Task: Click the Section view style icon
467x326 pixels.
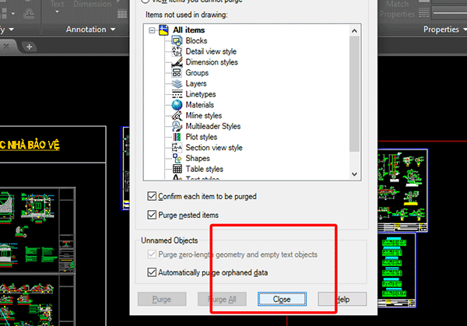Action: [x=177, y=148]
